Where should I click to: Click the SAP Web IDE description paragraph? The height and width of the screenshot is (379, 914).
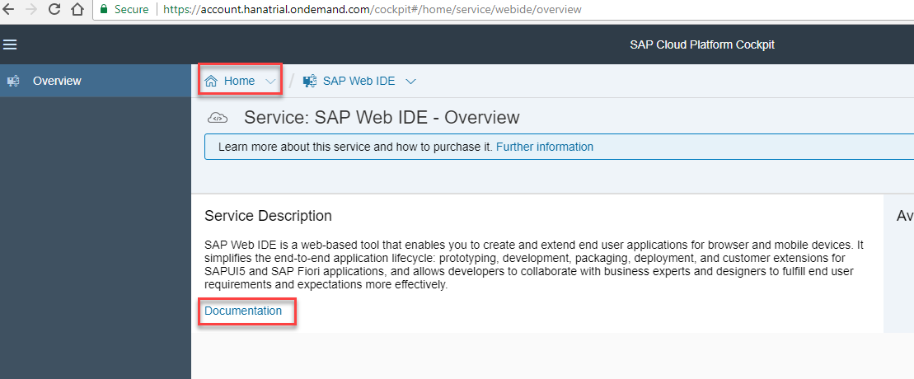click(534, 264)
